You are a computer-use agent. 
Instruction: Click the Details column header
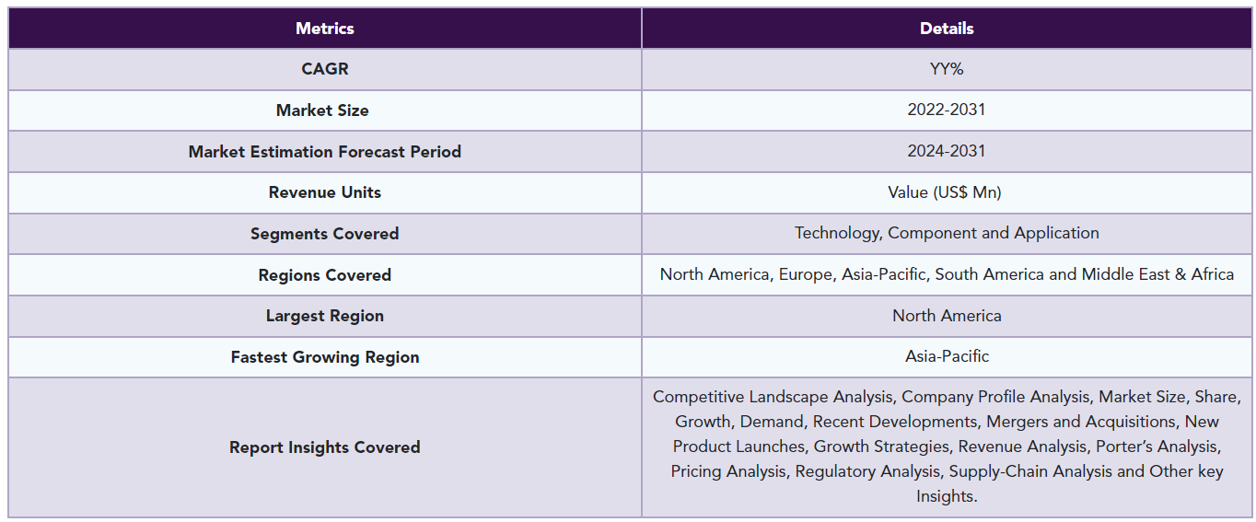(x=947, y=29)
